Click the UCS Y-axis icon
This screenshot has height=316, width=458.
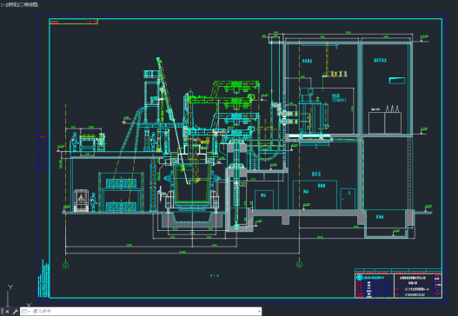10,286
